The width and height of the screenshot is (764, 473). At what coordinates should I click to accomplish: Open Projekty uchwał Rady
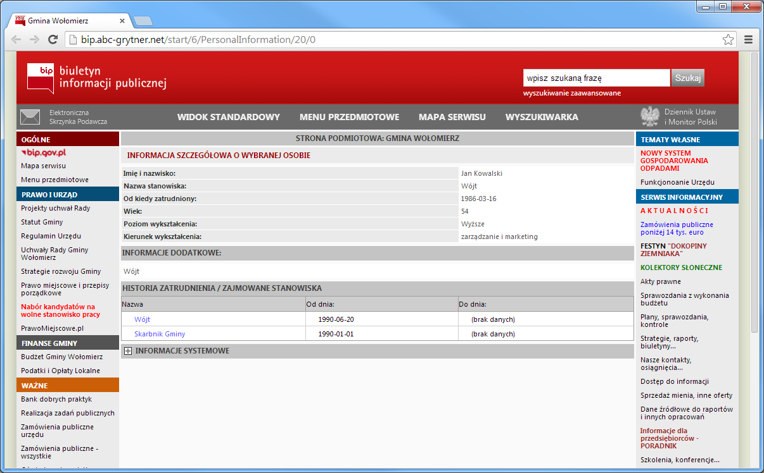pos(56,208)
